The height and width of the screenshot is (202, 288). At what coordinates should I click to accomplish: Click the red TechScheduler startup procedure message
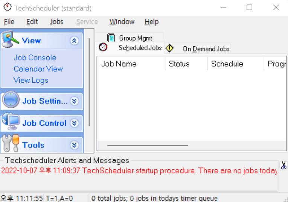pos(139,171)
